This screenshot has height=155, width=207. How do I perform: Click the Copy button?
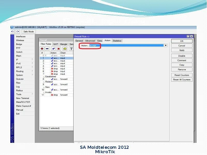pyautogui.click(x=182, y=65)
